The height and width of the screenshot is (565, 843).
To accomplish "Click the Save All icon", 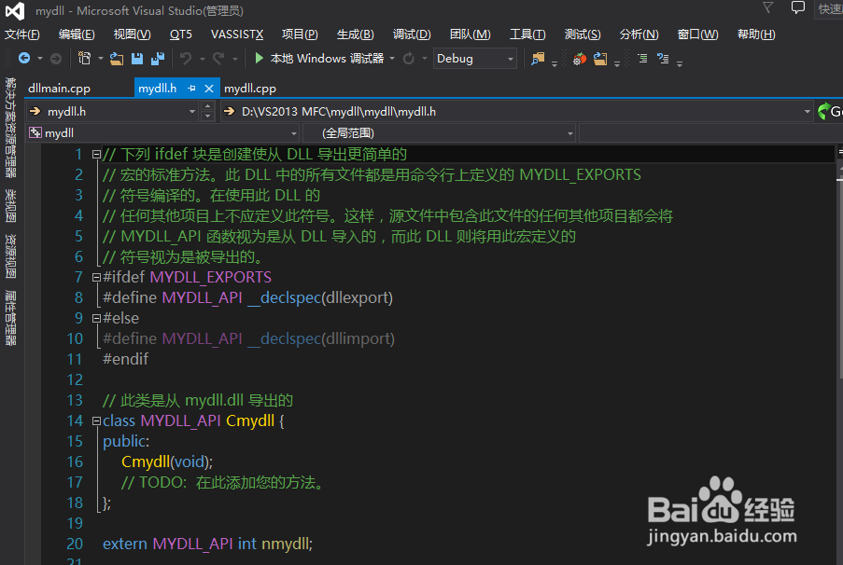I will 158,58.
